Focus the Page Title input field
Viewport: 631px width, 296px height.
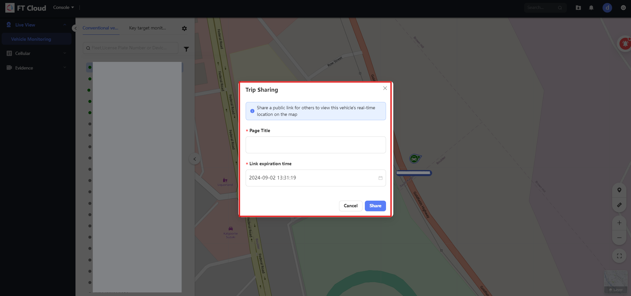click(315, 145)
